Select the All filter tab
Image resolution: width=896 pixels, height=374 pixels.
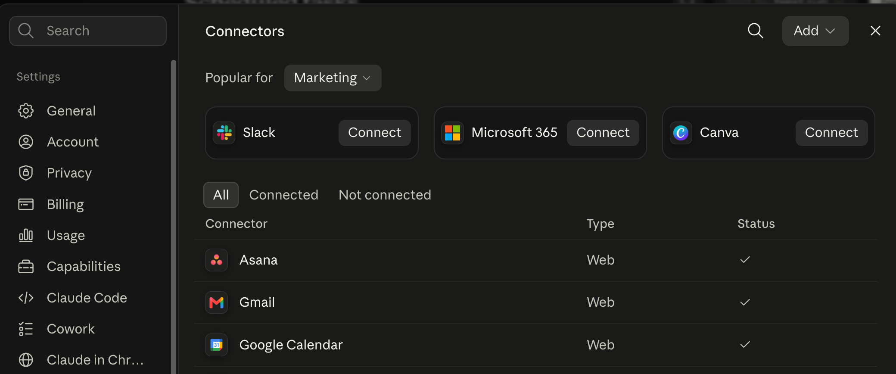pos(221,195)
